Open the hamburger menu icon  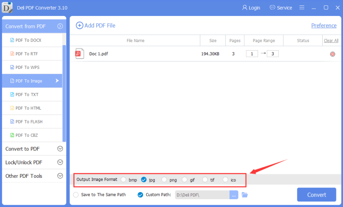coord(302,7)
